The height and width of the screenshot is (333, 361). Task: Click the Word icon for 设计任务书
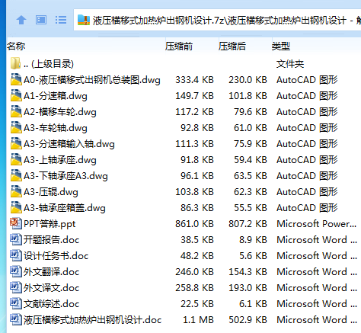pos(15,255)
